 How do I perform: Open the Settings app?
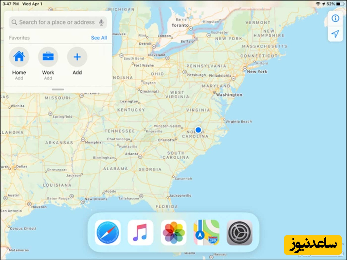(239, 233)
